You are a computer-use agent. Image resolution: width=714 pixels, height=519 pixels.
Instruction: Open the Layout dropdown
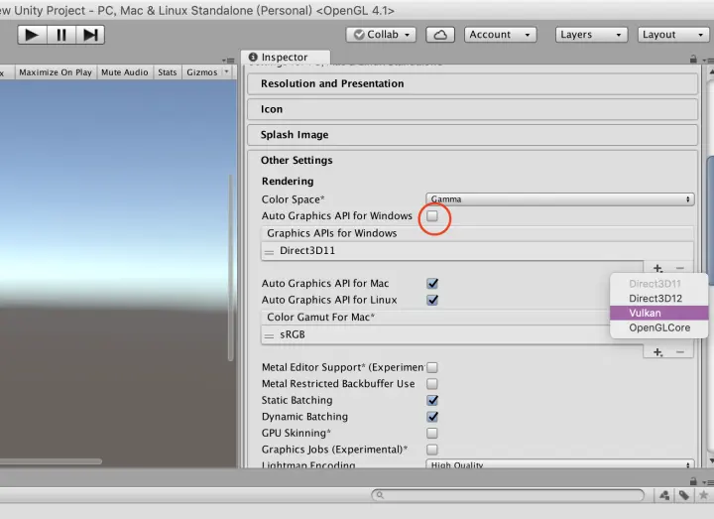click(673, 35)
